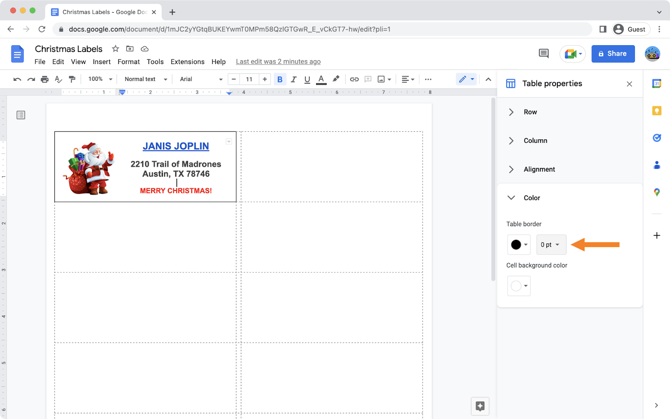
Task: Toggle bold formatting on selected text
Action: point(280,79)
